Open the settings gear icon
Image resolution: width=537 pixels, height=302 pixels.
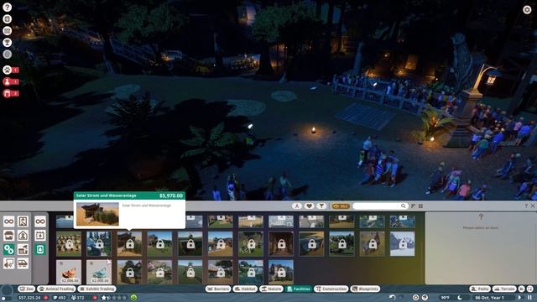coord(527,9)
